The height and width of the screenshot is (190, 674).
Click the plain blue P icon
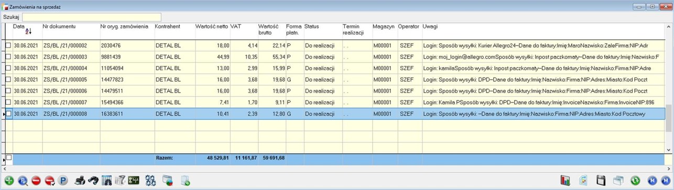click(x=63, y=181)
